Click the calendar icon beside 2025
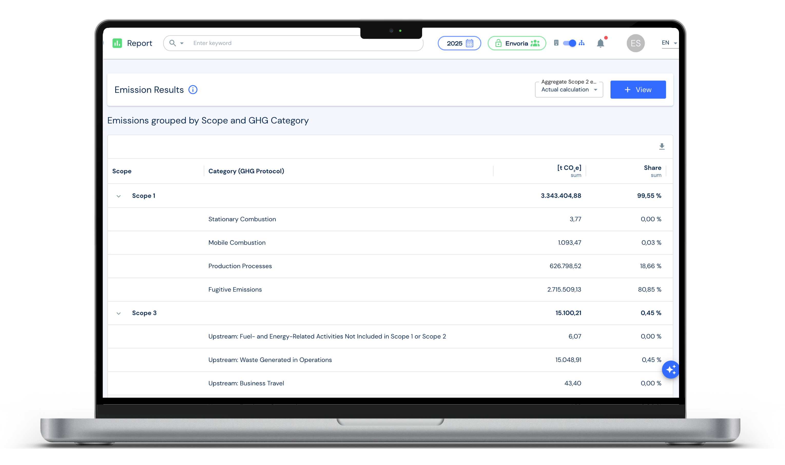785x465 pixels. (470, 43)
